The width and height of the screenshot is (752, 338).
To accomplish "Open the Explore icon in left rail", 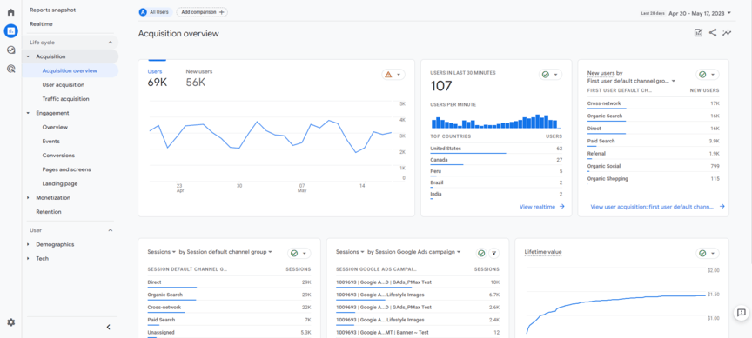I will 10,50.
